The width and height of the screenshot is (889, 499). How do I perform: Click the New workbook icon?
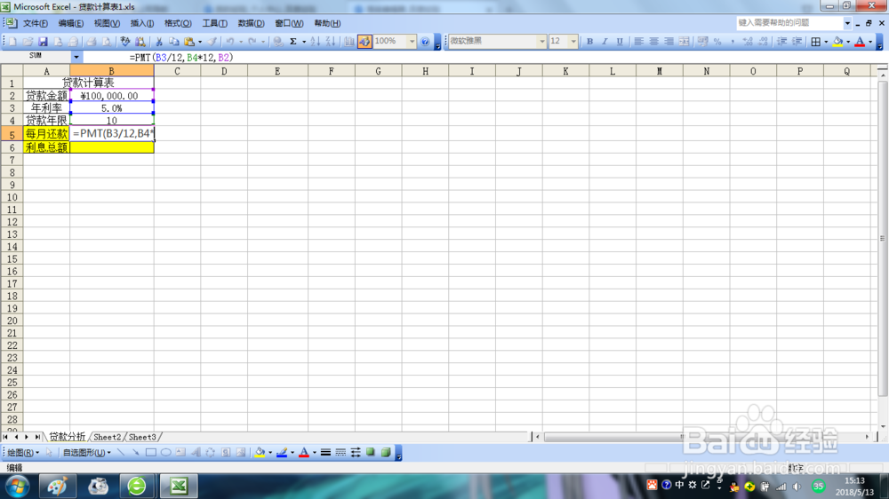tap(12, 42)
